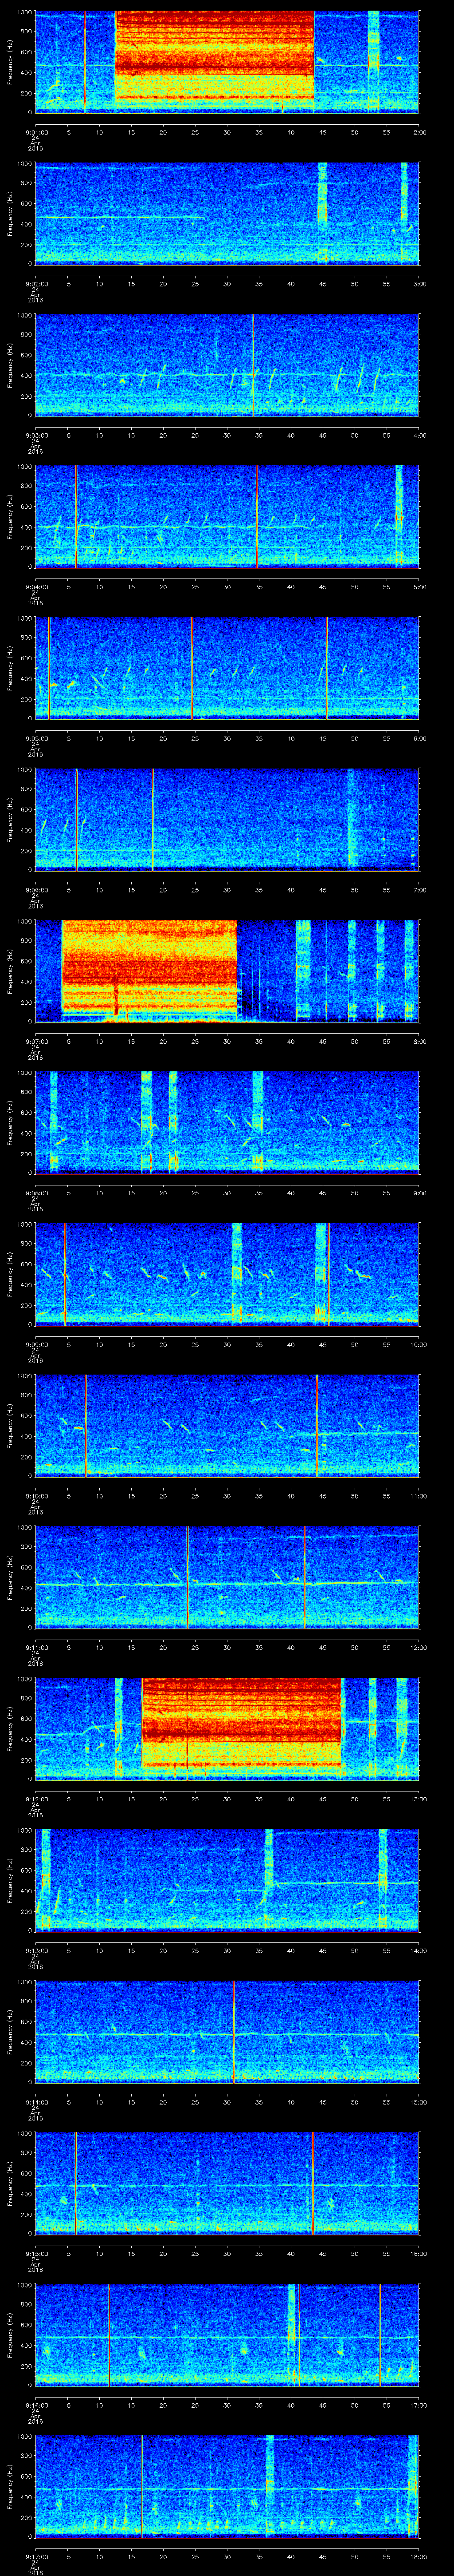Pick the "9:12:00" time axis label
454x2576 pixels.
pos(36,1798)
